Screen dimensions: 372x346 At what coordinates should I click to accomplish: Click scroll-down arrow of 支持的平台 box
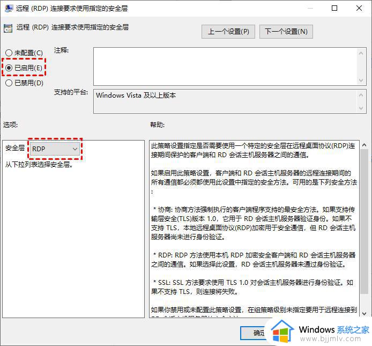[x=361, y=108]
